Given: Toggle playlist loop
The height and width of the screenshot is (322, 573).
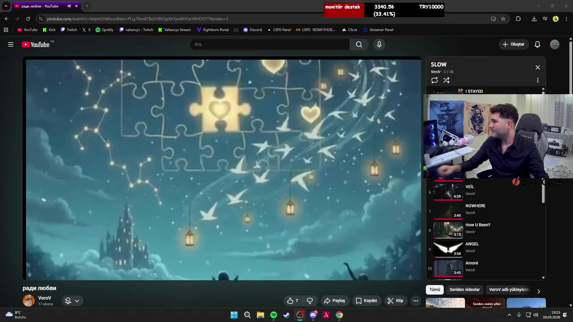Looking at the screenshot, I should (434, 80).
